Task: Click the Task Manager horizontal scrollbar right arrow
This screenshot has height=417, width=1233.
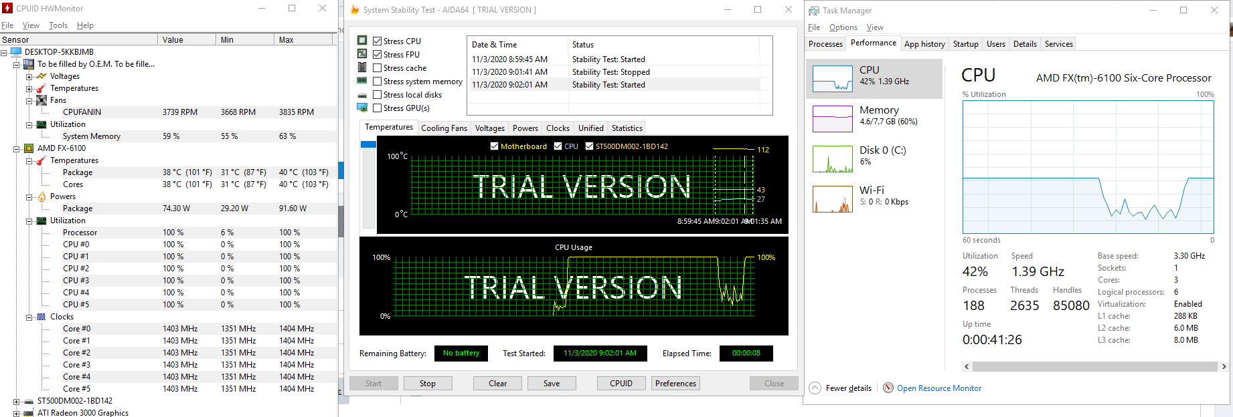Action: pyautogui.click(x=1224, y=367)
